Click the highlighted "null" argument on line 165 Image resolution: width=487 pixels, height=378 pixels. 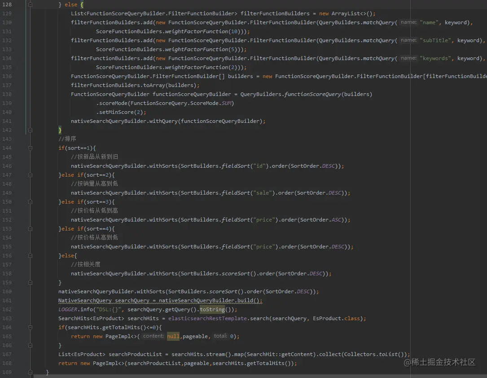coord(173,336)
